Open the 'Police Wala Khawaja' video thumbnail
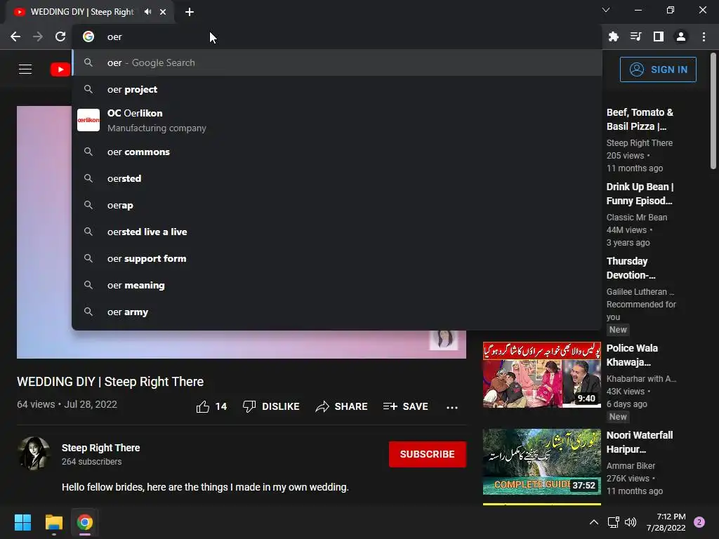719x539 pixels. (541, 375)
